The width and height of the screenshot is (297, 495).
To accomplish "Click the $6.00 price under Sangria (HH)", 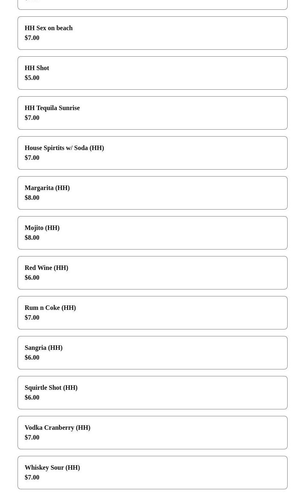I will (32, 358).
